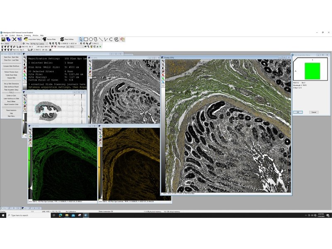Expand the Wavelength W3 TRITC dropdown
This screenshot has width=332, height=249.
75,46
